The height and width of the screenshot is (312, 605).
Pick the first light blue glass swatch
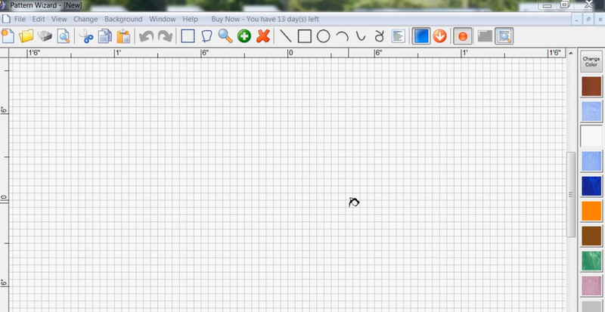pyautogui.click(x=591, y=112)
